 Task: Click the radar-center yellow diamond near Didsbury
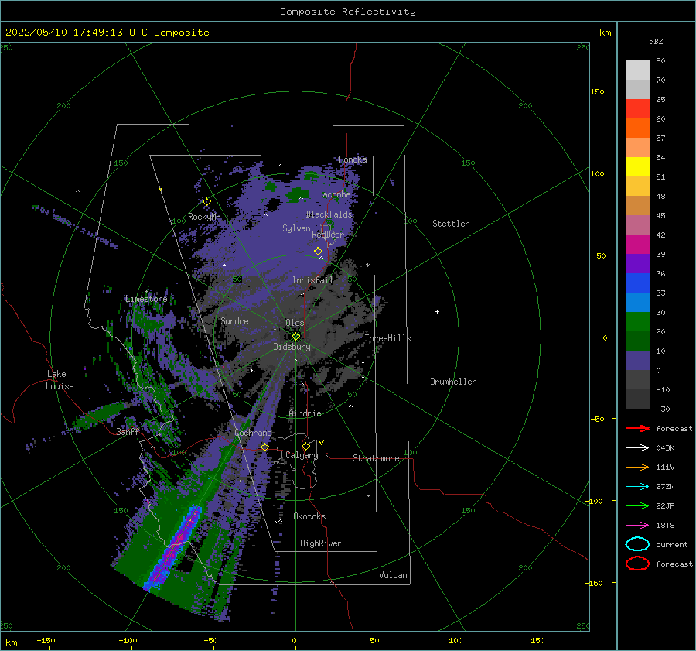pyautogui.click(x=295, y=337)
